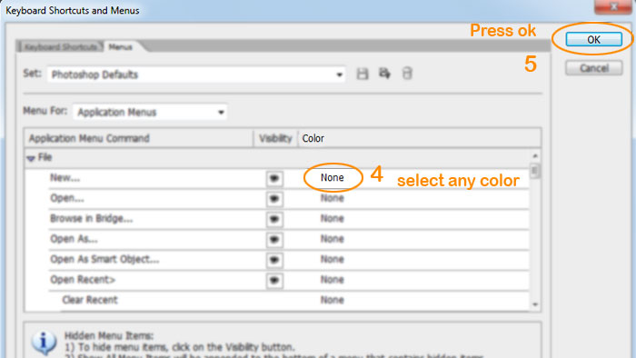The width and height of the screenshot is (636, 358).
Task: Set color for Clear Recent
Action: [x=333, y=300]
